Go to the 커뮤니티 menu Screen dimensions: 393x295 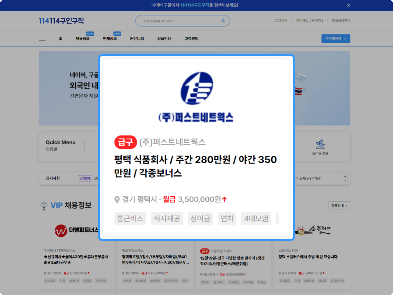pos(137,39)
